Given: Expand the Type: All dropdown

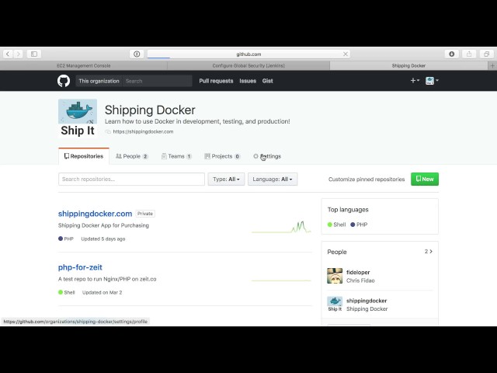Looking at the screenshot, I should tap(226, 180).
